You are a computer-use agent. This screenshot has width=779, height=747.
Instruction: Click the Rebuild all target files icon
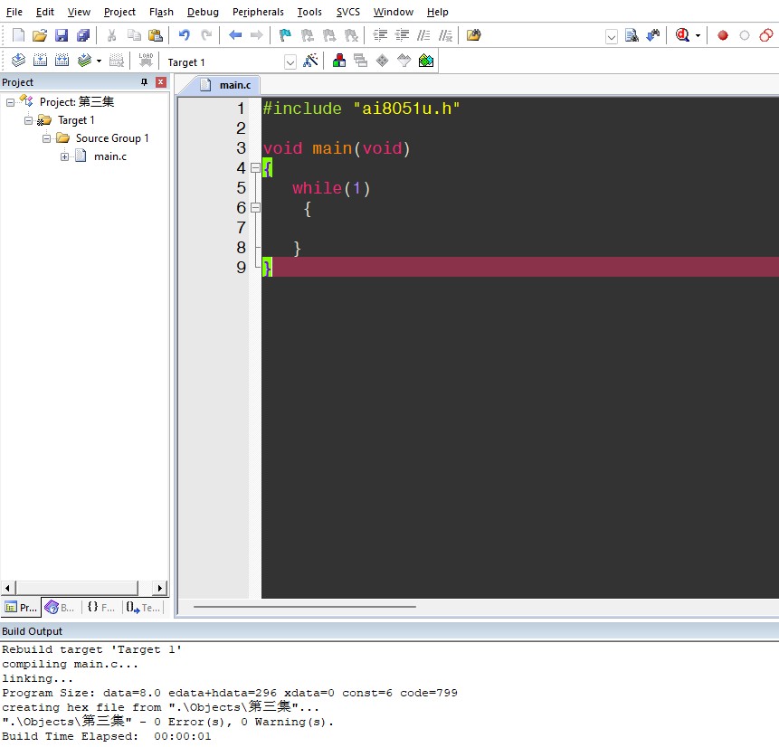tap(62, 61)
